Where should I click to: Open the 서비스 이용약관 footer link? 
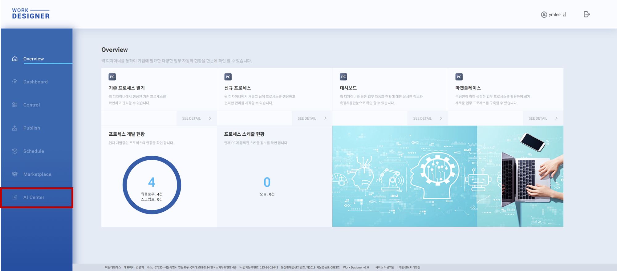385,267
